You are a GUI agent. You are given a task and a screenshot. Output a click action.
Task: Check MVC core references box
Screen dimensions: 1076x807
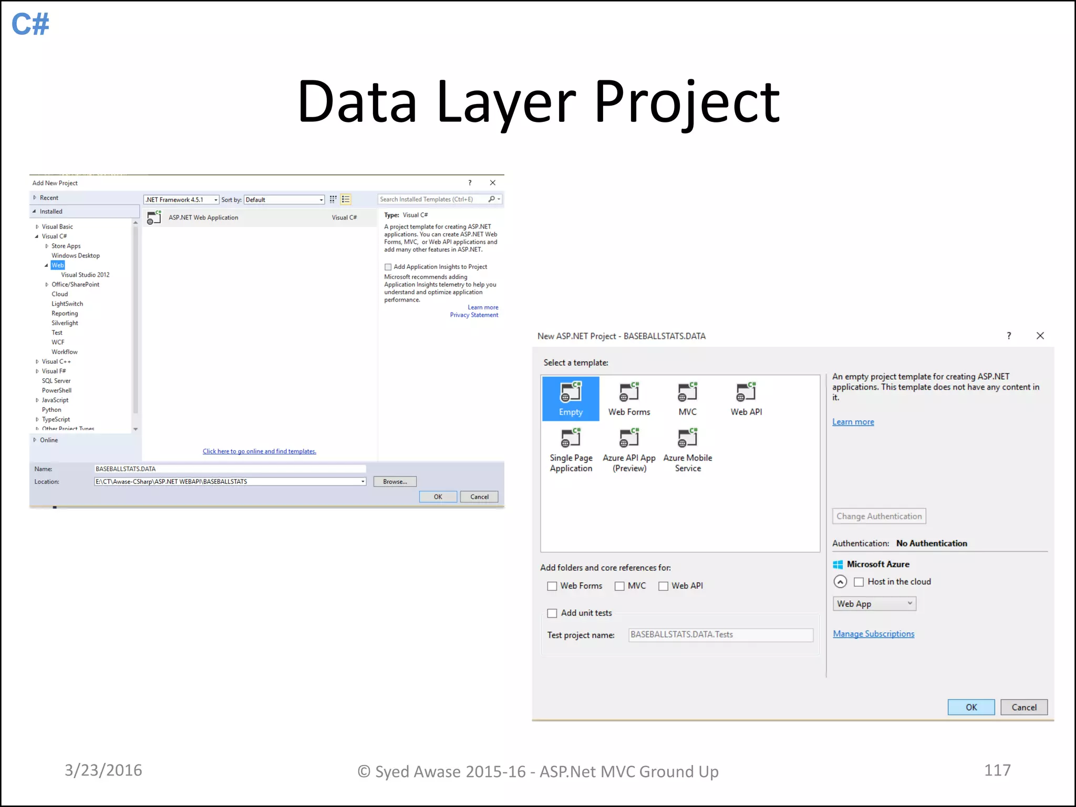point(619,586)
